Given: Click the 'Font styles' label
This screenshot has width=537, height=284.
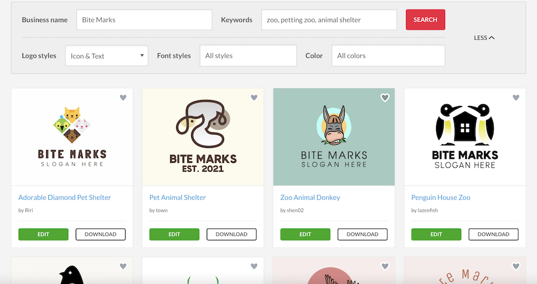Looking at the screenshot, I should (174, 55).
